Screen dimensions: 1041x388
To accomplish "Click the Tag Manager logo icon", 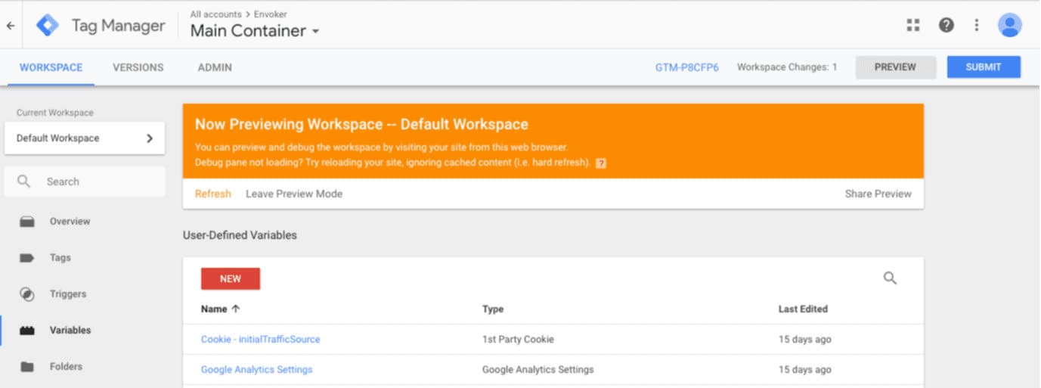I will coord(48,26).
